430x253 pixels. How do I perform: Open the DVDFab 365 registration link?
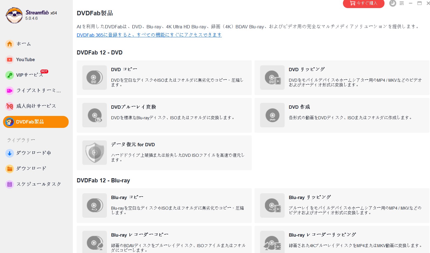[x=149, y=35]
